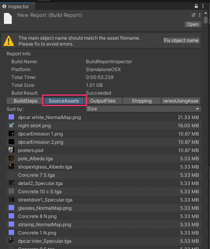Click the vertical scrollbar thumb
This screenshot has width=210, height=249.
206,20
